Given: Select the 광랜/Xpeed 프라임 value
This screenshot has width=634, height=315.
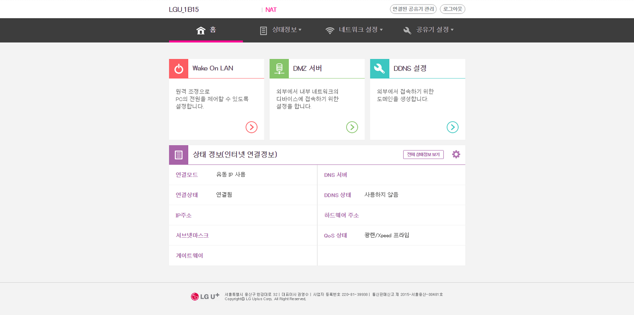Looking at the screenshot, I should pyautogui.click(x=387, y=236).
